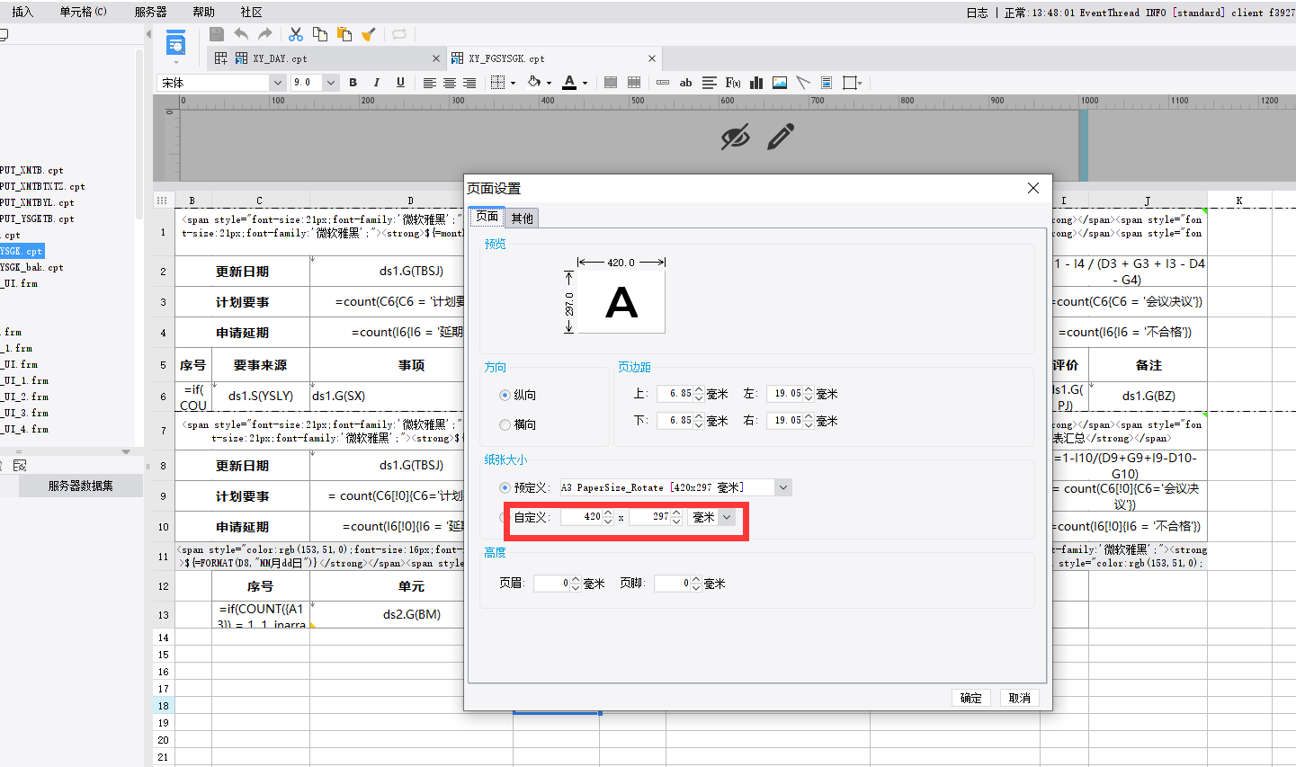The width and height of the screenshot is (1296, 767).
Task: Click the fill bucket color button
Action: 534,83
